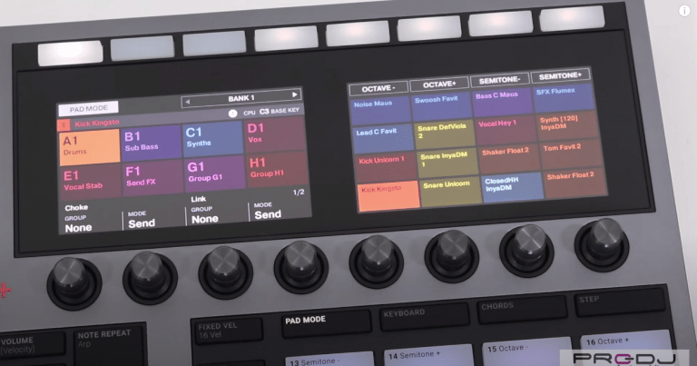Hit pad 16 Octave +
This screenshot has width=697, height=366.
click(624, 341)
